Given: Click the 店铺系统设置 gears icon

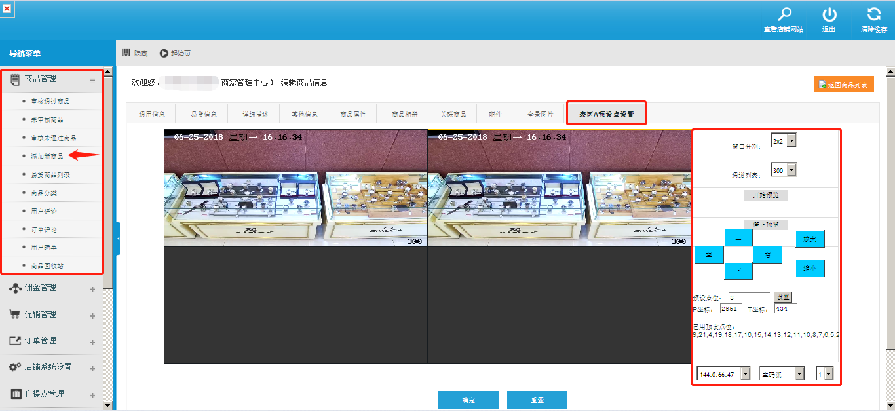Looking at the screenshot, I should 14,367.
